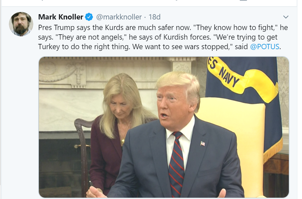Open Mark Knoller's profile avatar

[x=21, y=24]
